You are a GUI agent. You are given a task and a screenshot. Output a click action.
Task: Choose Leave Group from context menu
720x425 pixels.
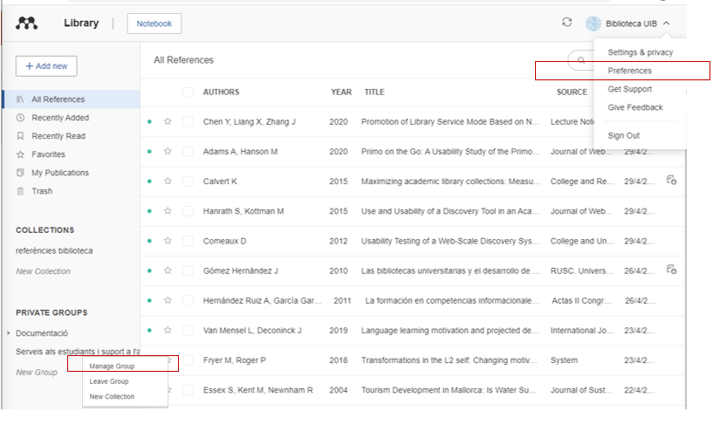point(109,381)
